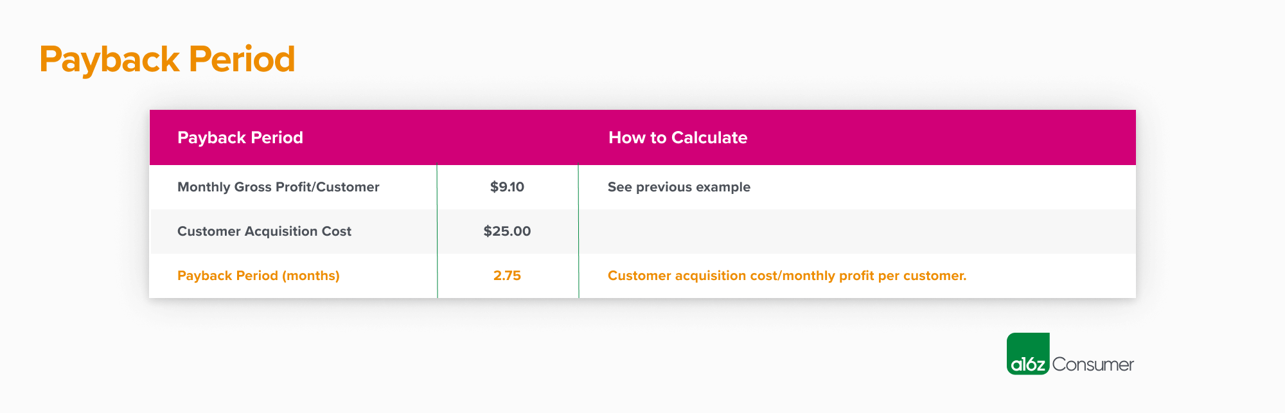Click the $9.10 value cell
Screen dimensions: 1285x413
[x=508, y=187]
